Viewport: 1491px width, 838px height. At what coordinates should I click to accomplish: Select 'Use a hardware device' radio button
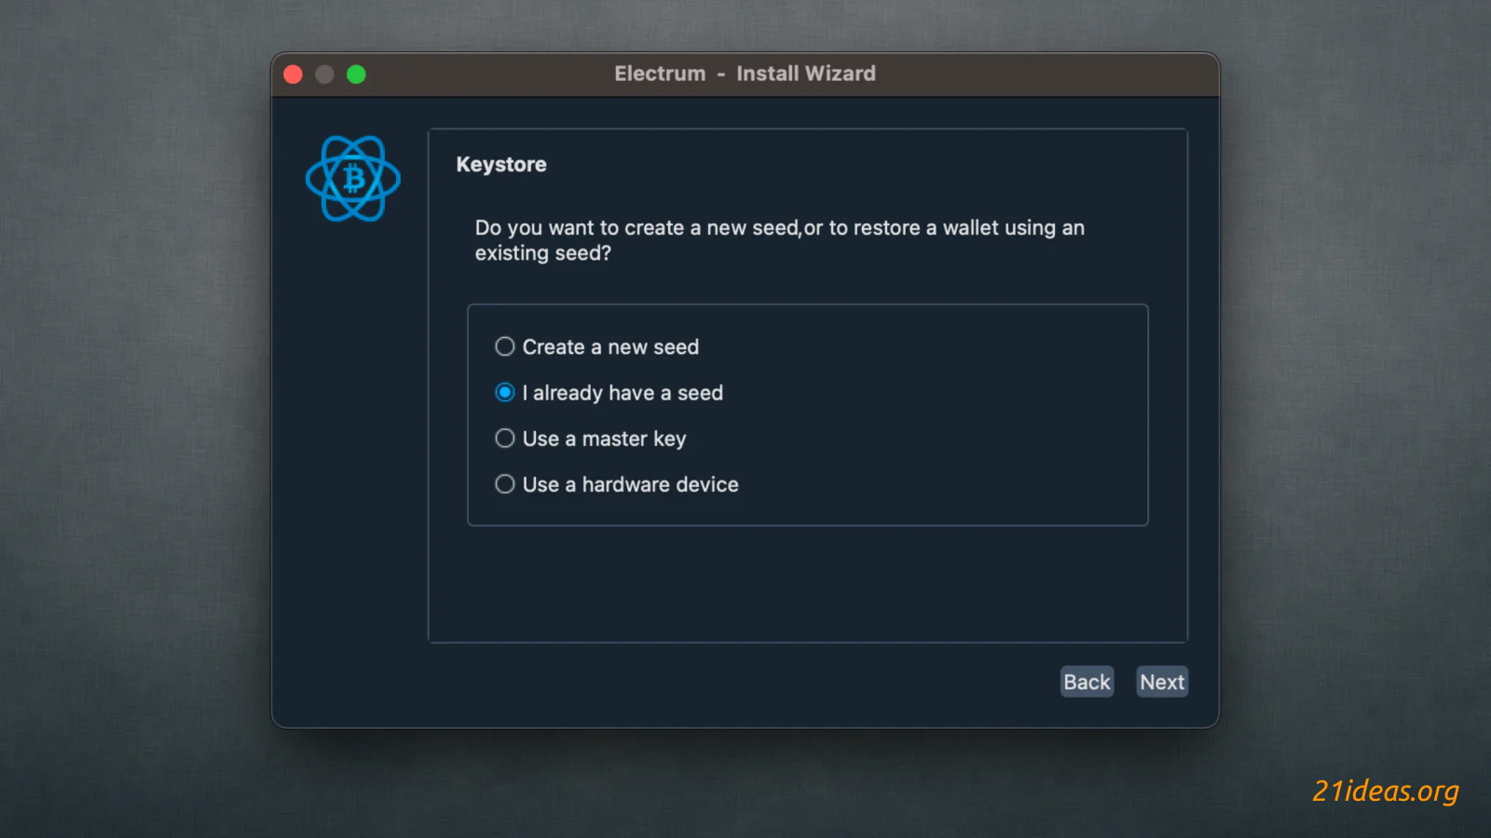504,484
